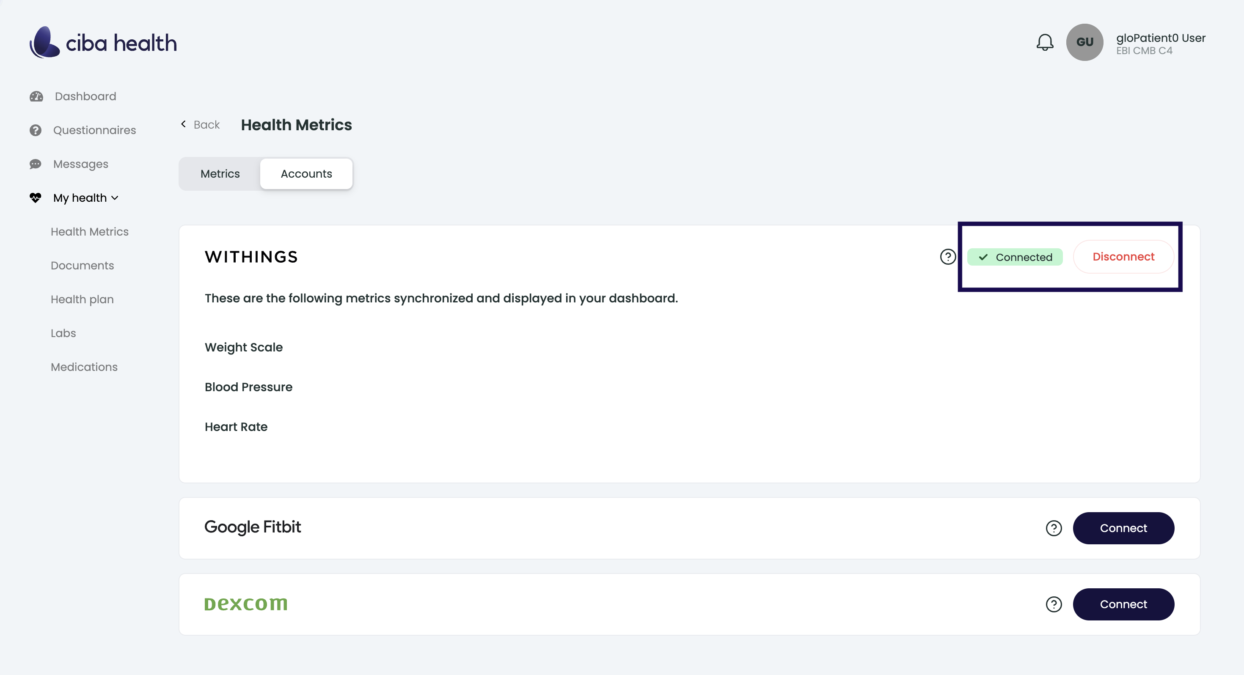Click the Blood Pressure metric
1244x675 pixels.
point(249,387)
